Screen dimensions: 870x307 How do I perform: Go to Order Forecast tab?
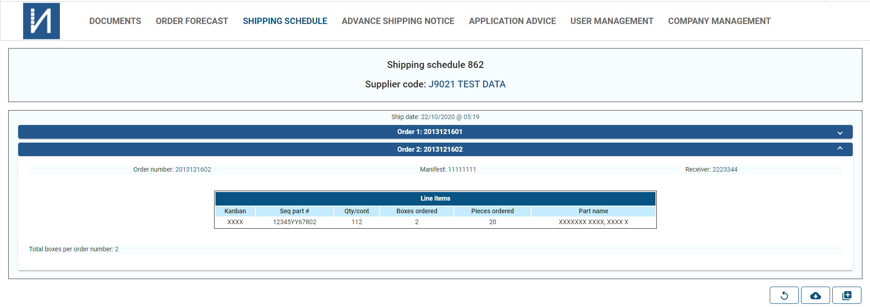click(x=192, y=21)
